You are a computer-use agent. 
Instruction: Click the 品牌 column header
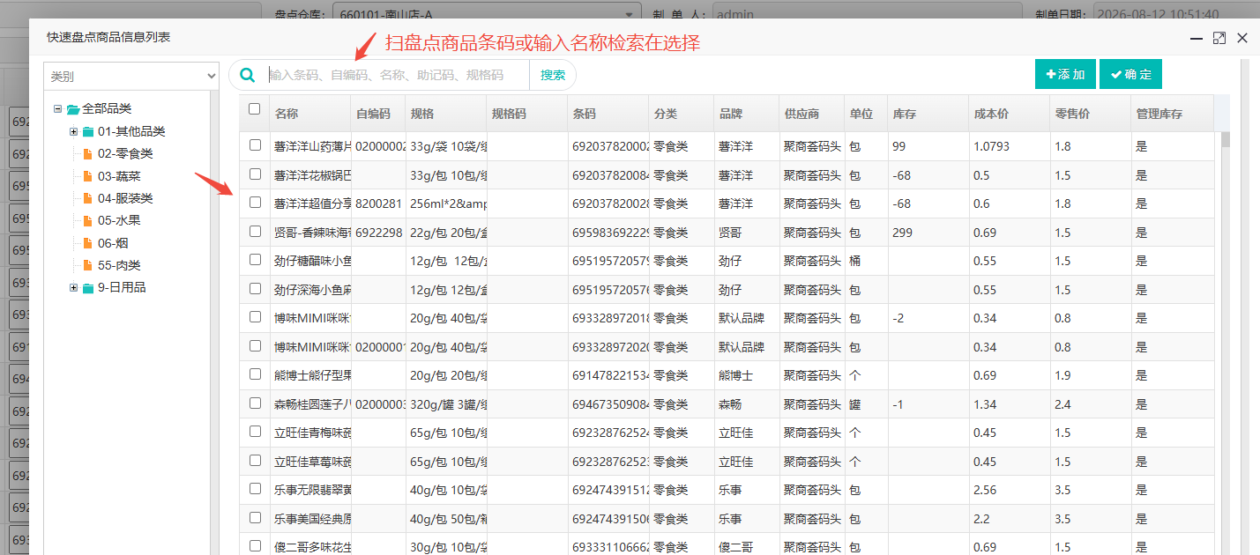pos(746,114)
